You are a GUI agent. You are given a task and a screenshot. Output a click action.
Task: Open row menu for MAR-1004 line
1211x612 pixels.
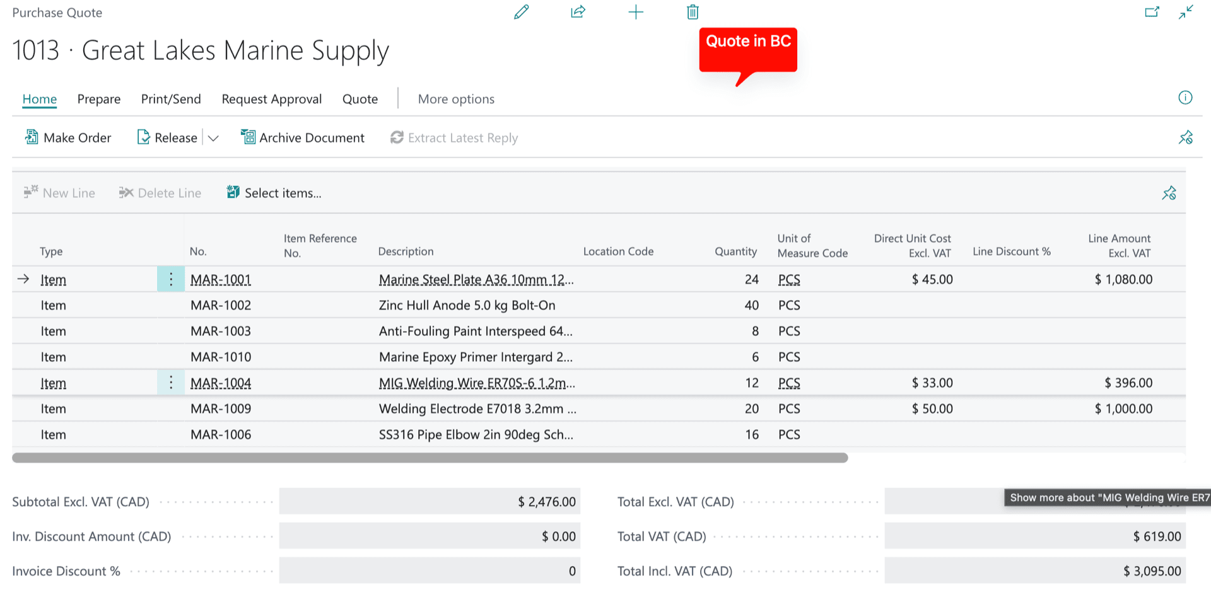(x=171, y=383)
